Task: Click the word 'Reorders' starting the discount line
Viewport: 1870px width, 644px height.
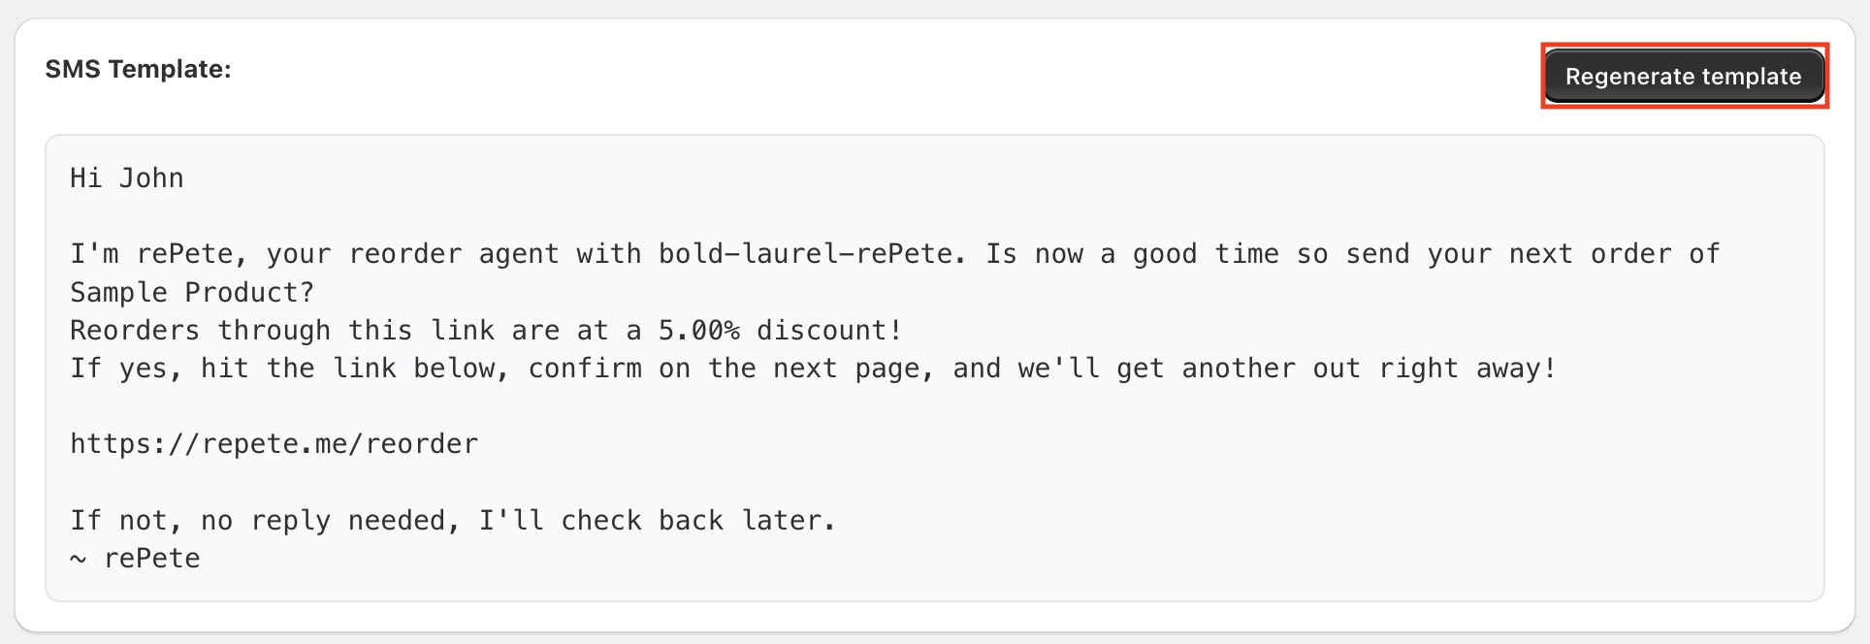Action: [x=135, y=330]
